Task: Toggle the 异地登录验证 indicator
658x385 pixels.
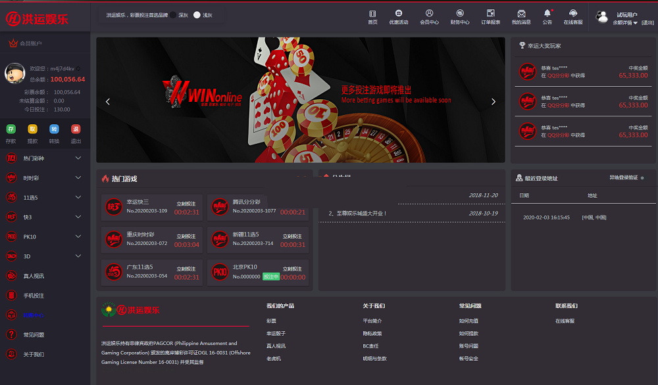Action: 642,178
